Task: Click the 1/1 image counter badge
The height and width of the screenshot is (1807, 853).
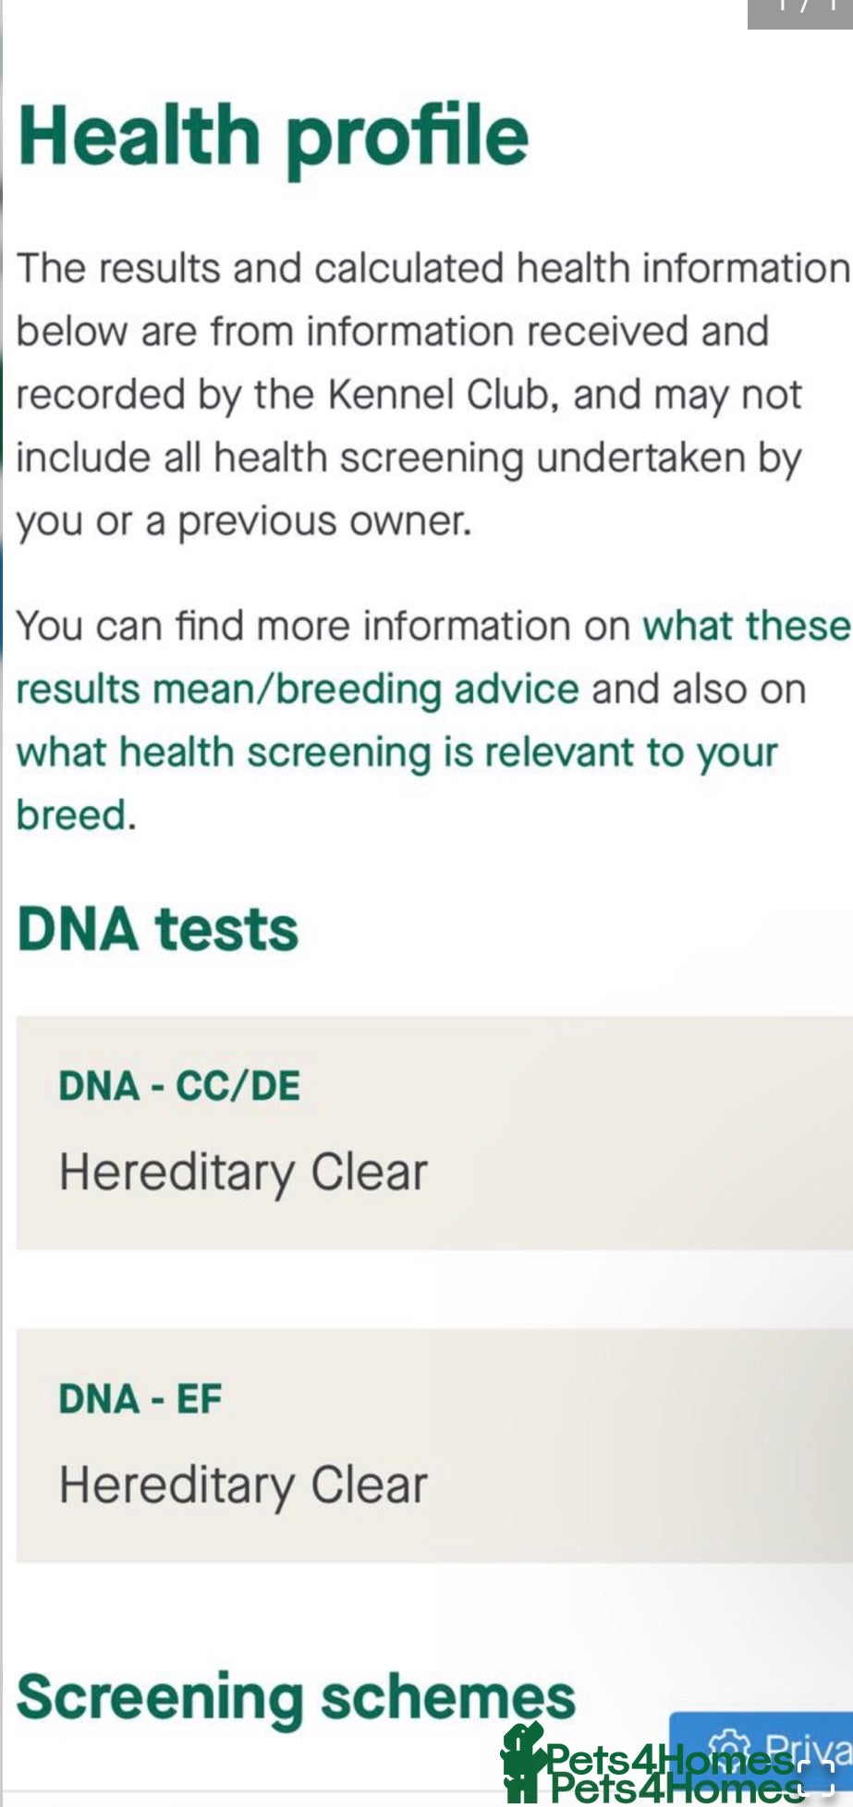Action: (799, 9)
